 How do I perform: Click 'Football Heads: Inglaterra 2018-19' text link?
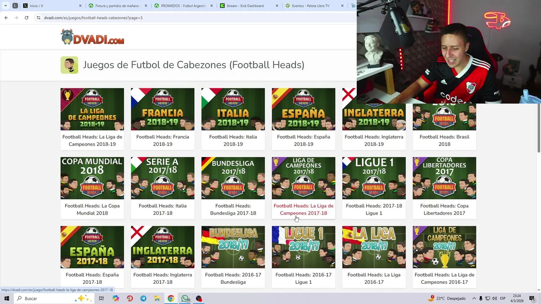(x=374, y=141)
